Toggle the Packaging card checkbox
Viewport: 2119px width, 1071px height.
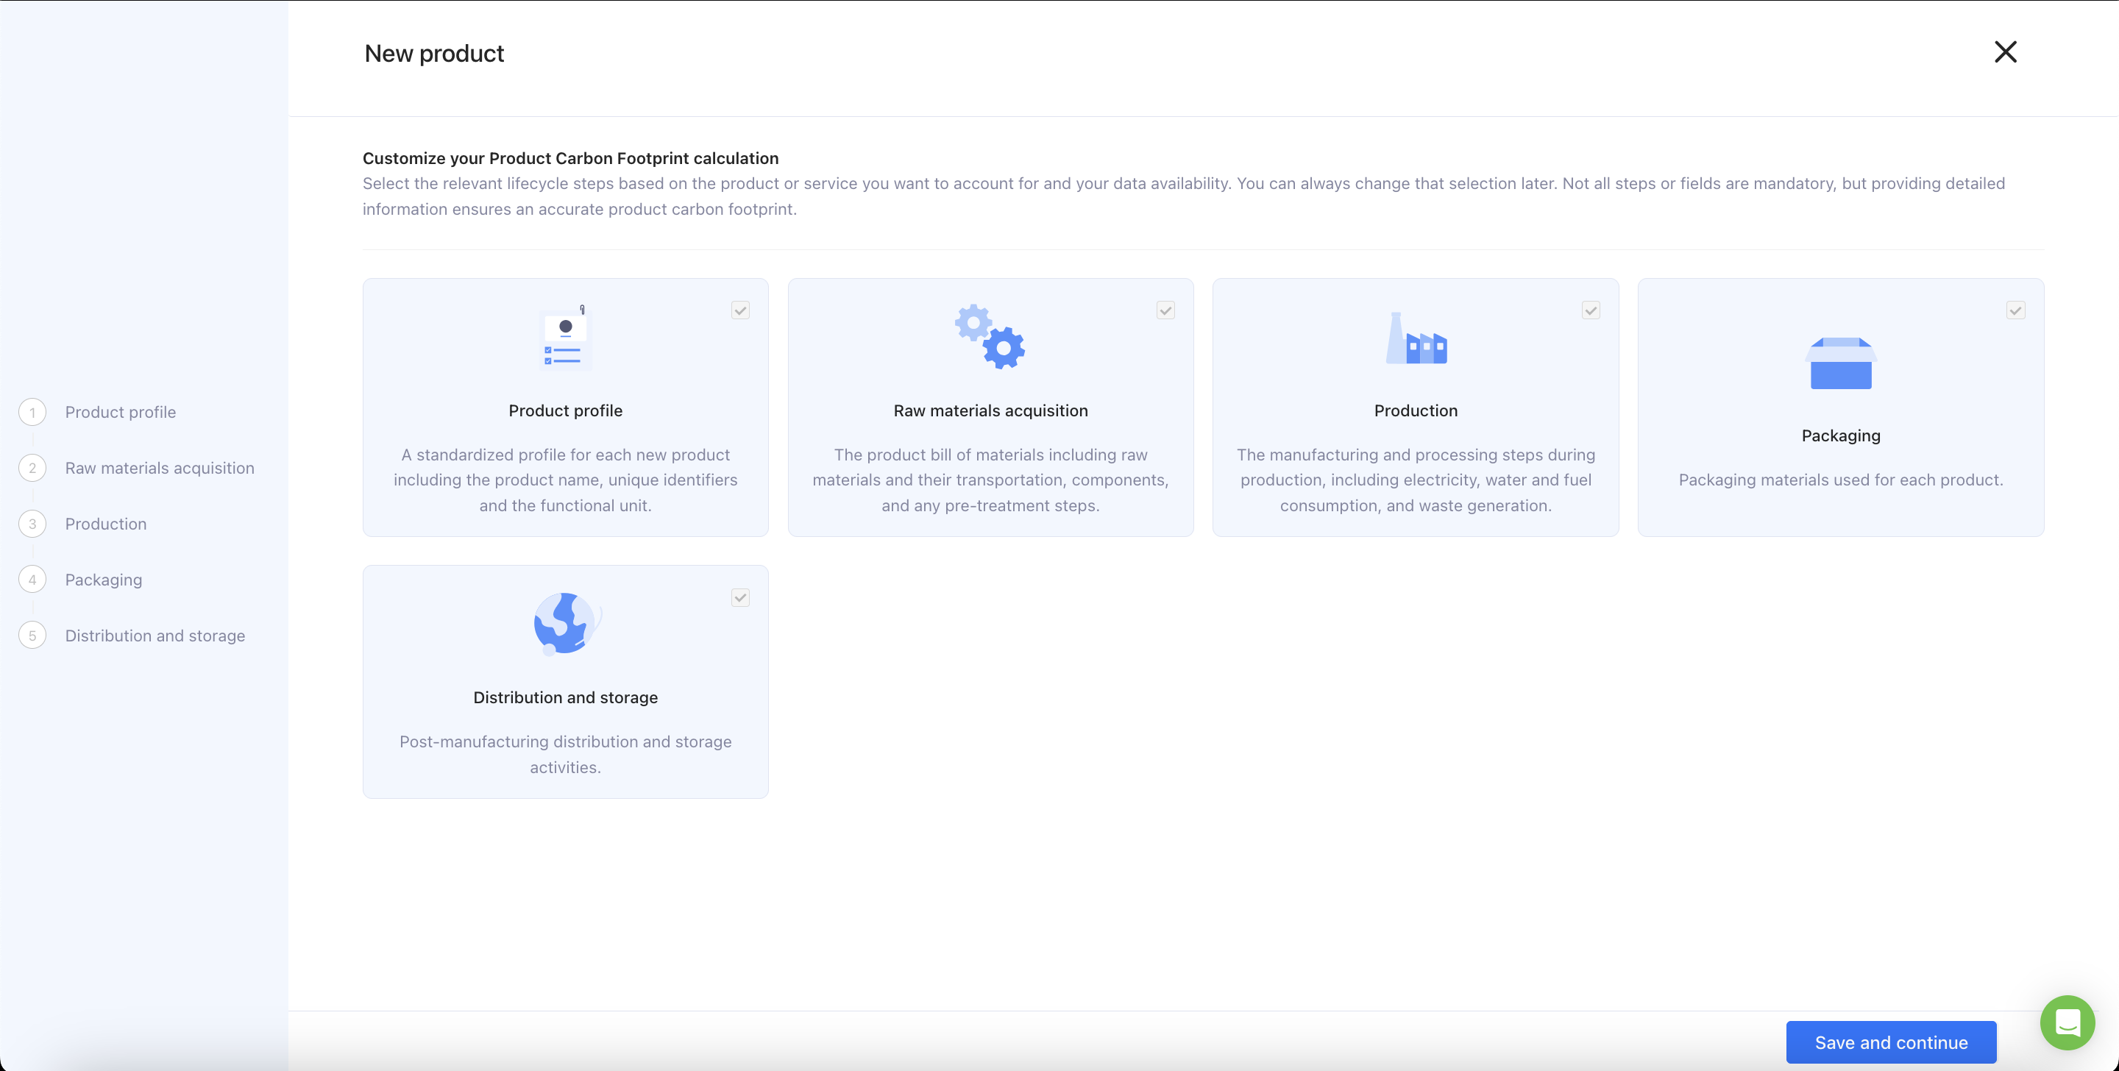click(2015, 310)
